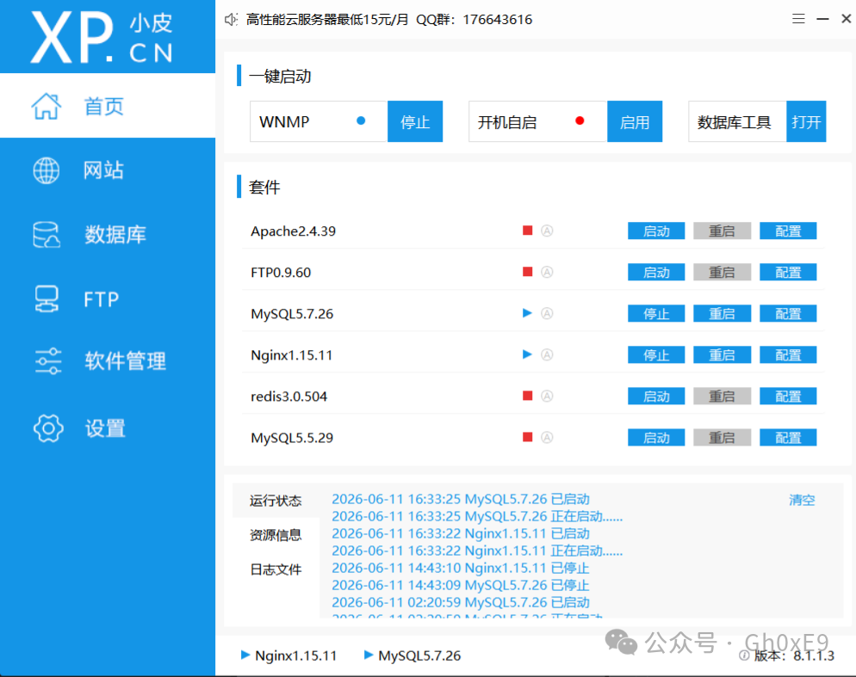Screen dimensions: 856x677
Task: Toggle auto-start A icon for Nginx1.15.11
Action: point(547,355)
